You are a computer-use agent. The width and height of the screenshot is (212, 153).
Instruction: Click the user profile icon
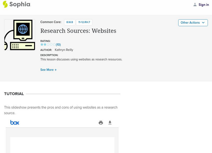tap(195, 5)
